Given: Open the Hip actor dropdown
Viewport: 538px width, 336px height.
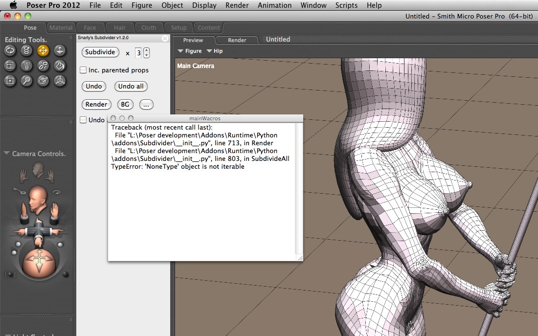Looking at the screenshot, I should [x=214, y=51].
